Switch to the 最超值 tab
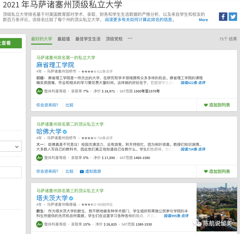This screenshot has height=234, width=240. 64,39
